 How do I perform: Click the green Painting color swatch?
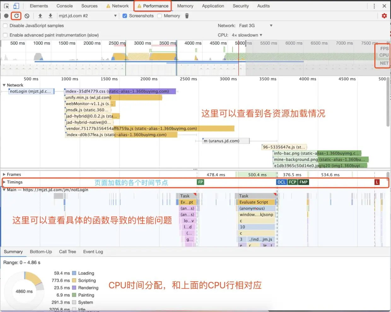74,295
